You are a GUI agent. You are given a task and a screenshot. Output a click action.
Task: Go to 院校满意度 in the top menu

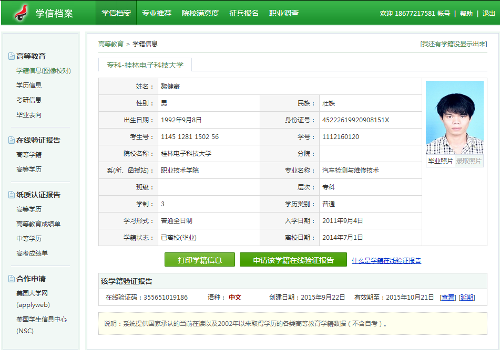pos(200,13)
